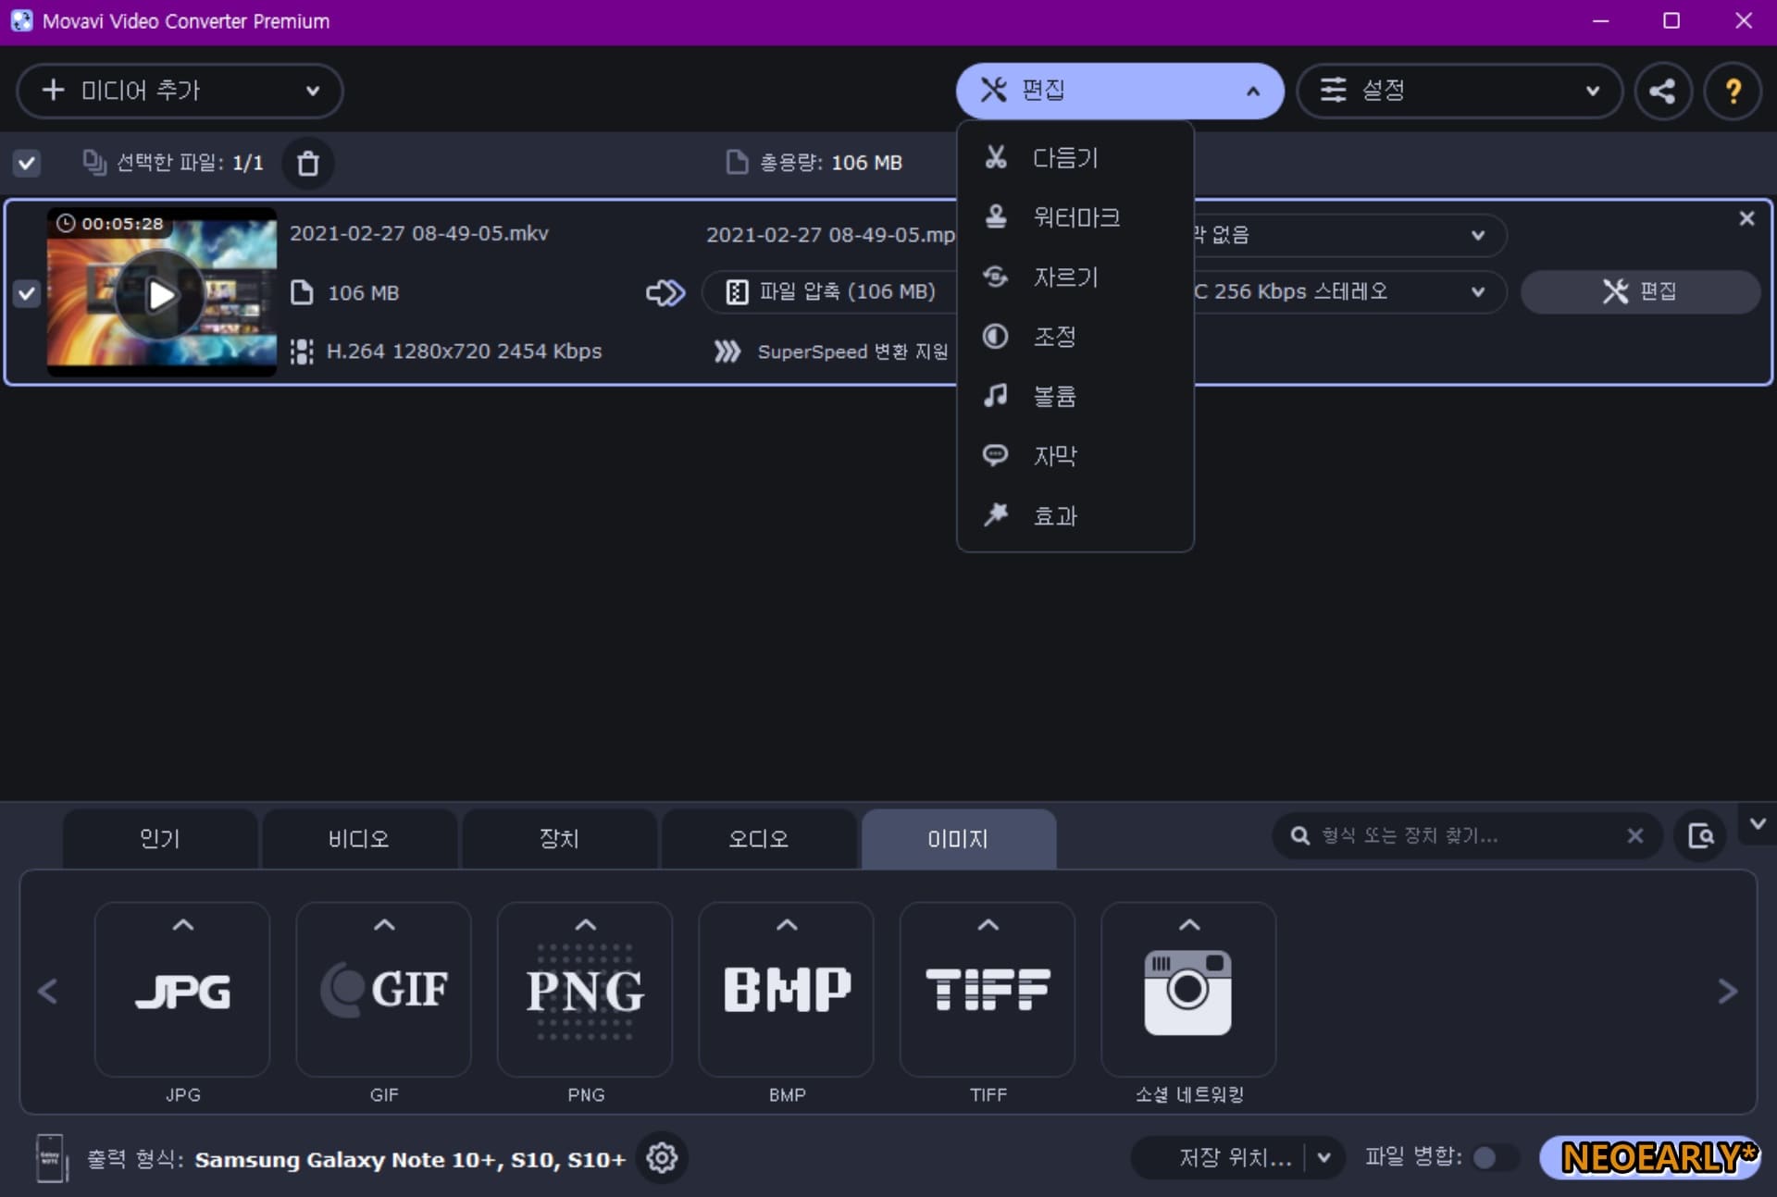Click the output format gear icon
Viewport: 1777px width, 1197px height.
tap(662, 1158)
